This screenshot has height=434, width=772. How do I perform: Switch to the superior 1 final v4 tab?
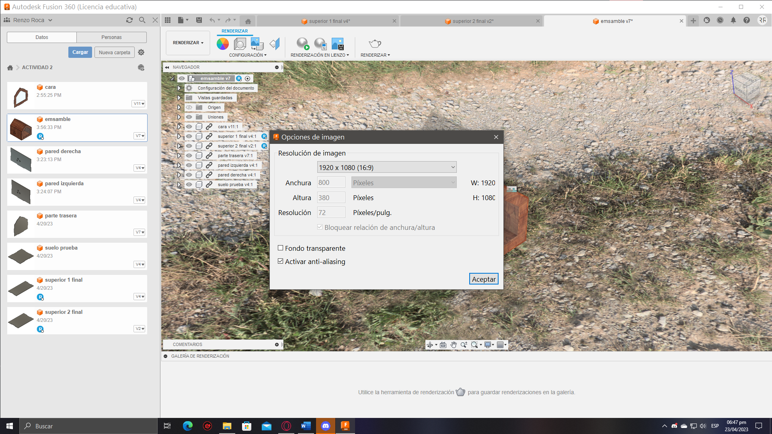[x=329, y=21]
